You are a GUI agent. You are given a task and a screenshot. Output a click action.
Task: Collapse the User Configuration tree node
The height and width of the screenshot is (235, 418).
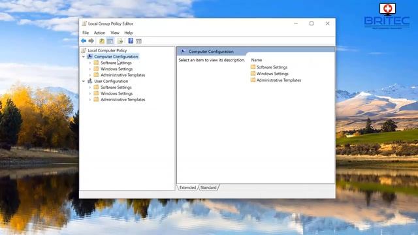[84, 81]
